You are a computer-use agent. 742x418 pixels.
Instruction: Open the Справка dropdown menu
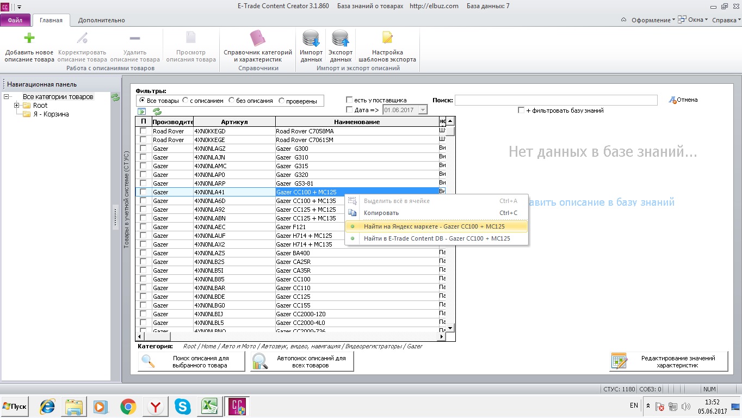coord(727,20)
